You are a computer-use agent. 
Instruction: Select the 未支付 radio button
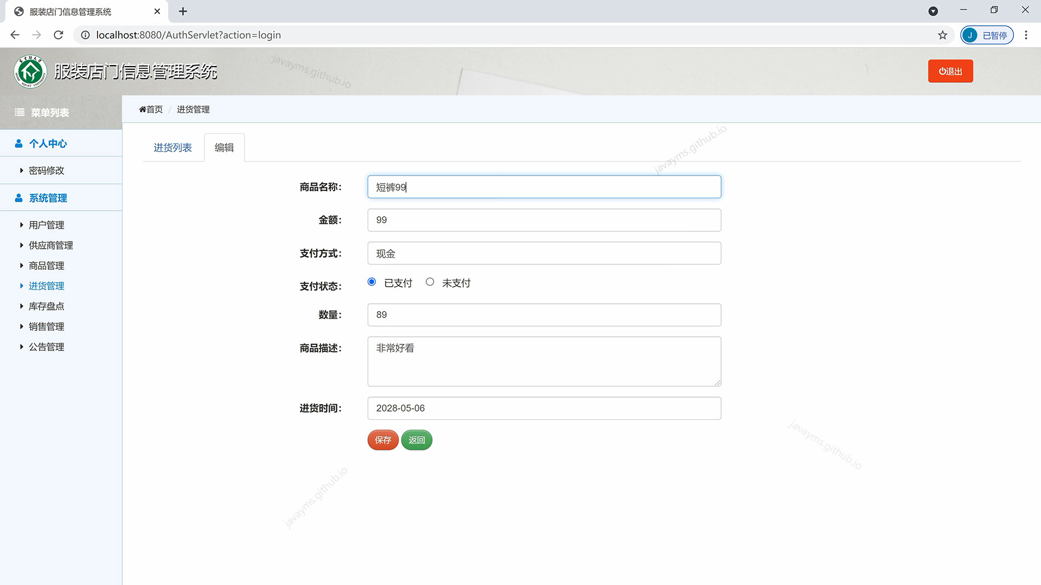(430, 282)
